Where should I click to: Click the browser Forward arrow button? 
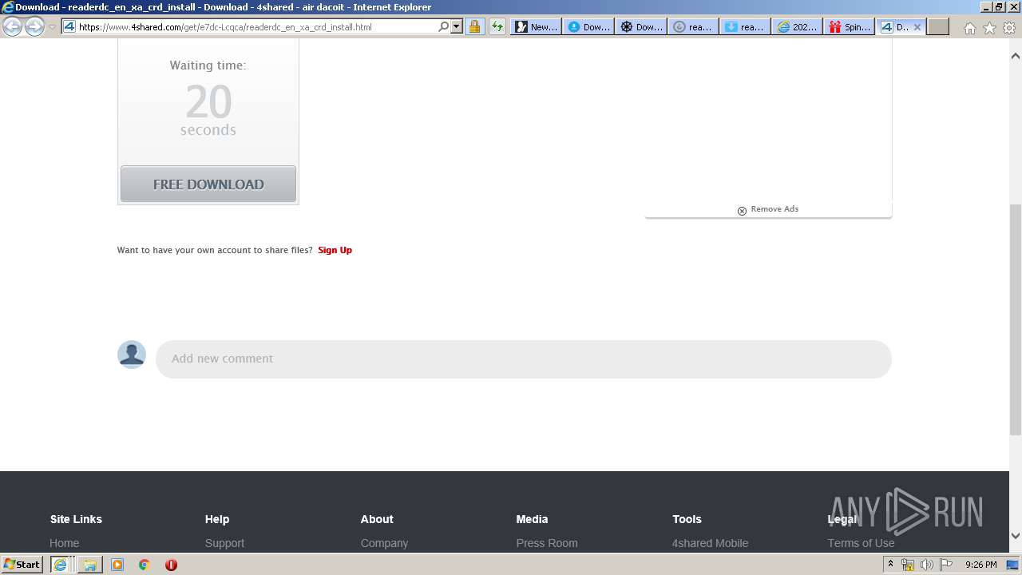34,26
